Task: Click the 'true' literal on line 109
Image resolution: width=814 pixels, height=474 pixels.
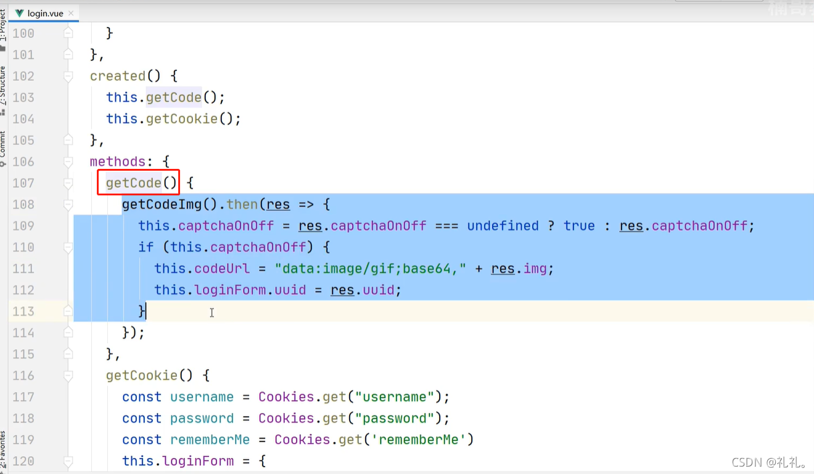Action: [580, 226]
